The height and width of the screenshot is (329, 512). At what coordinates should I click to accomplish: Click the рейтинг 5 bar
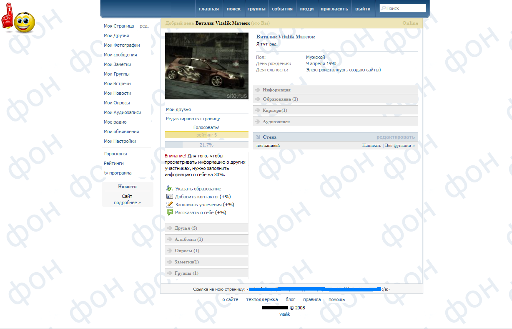point(206,135)
